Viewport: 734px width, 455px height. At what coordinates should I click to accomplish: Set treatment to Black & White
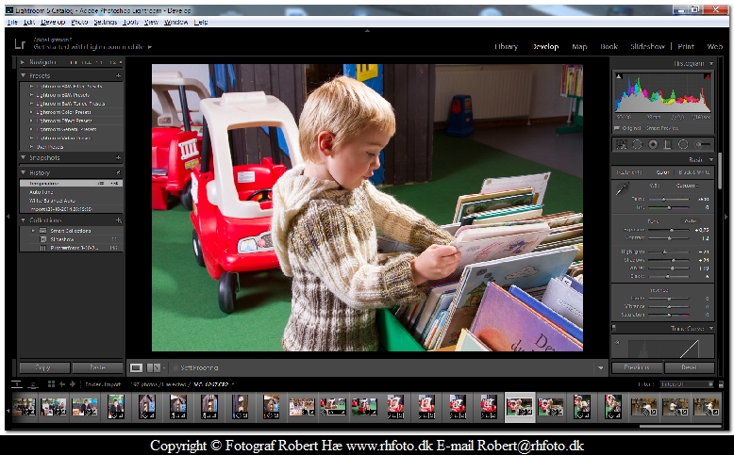(x=694, y=172)
